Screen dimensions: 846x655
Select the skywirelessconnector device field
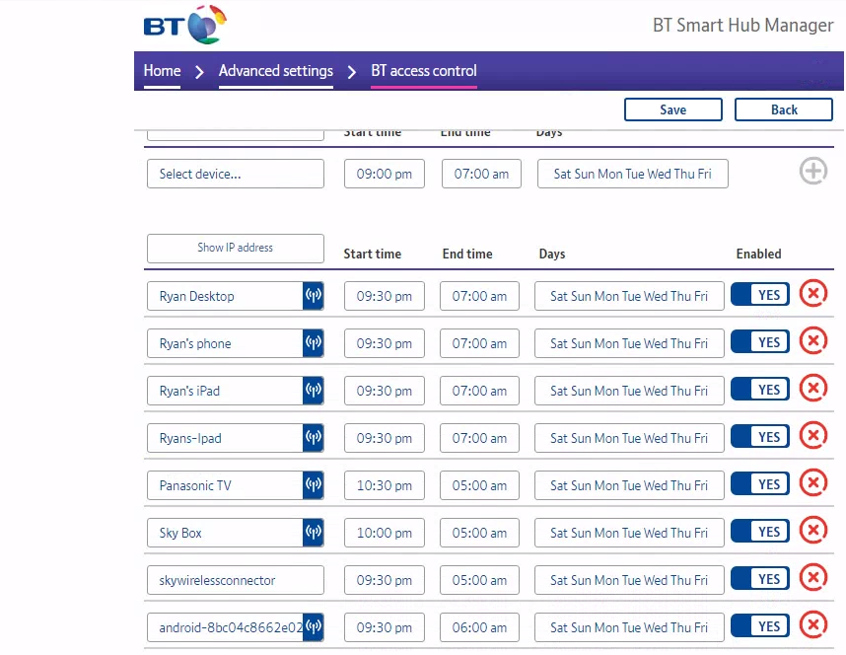(x=236, y=580)
